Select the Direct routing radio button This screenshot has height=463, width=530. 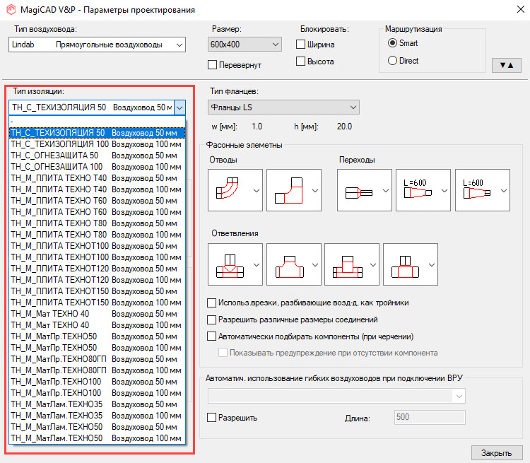pyautogui.click(x=392, y=61)
